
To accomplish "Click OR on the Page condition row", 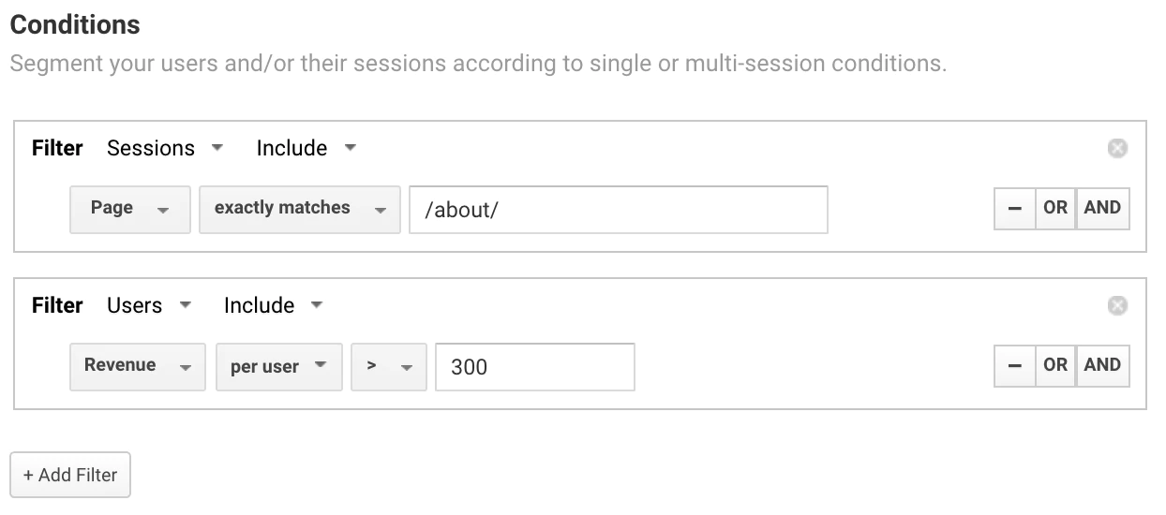I will pyautogui.click(x=1055, y=208).
